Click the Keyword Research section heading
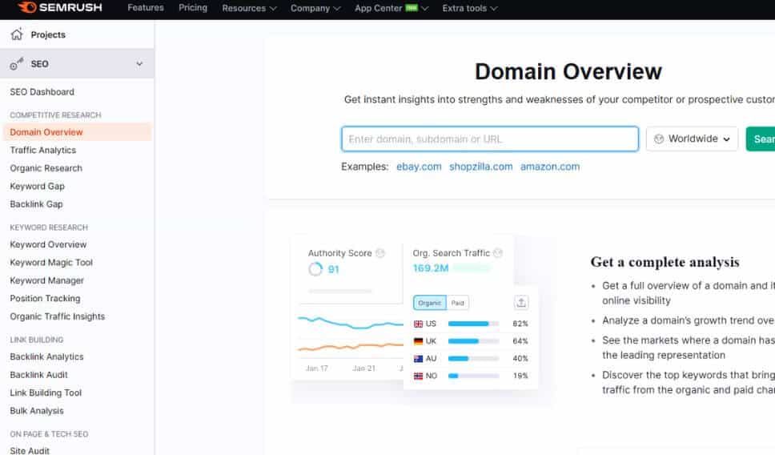This screenshot has height=455, width=775. [x=49, y=227]
